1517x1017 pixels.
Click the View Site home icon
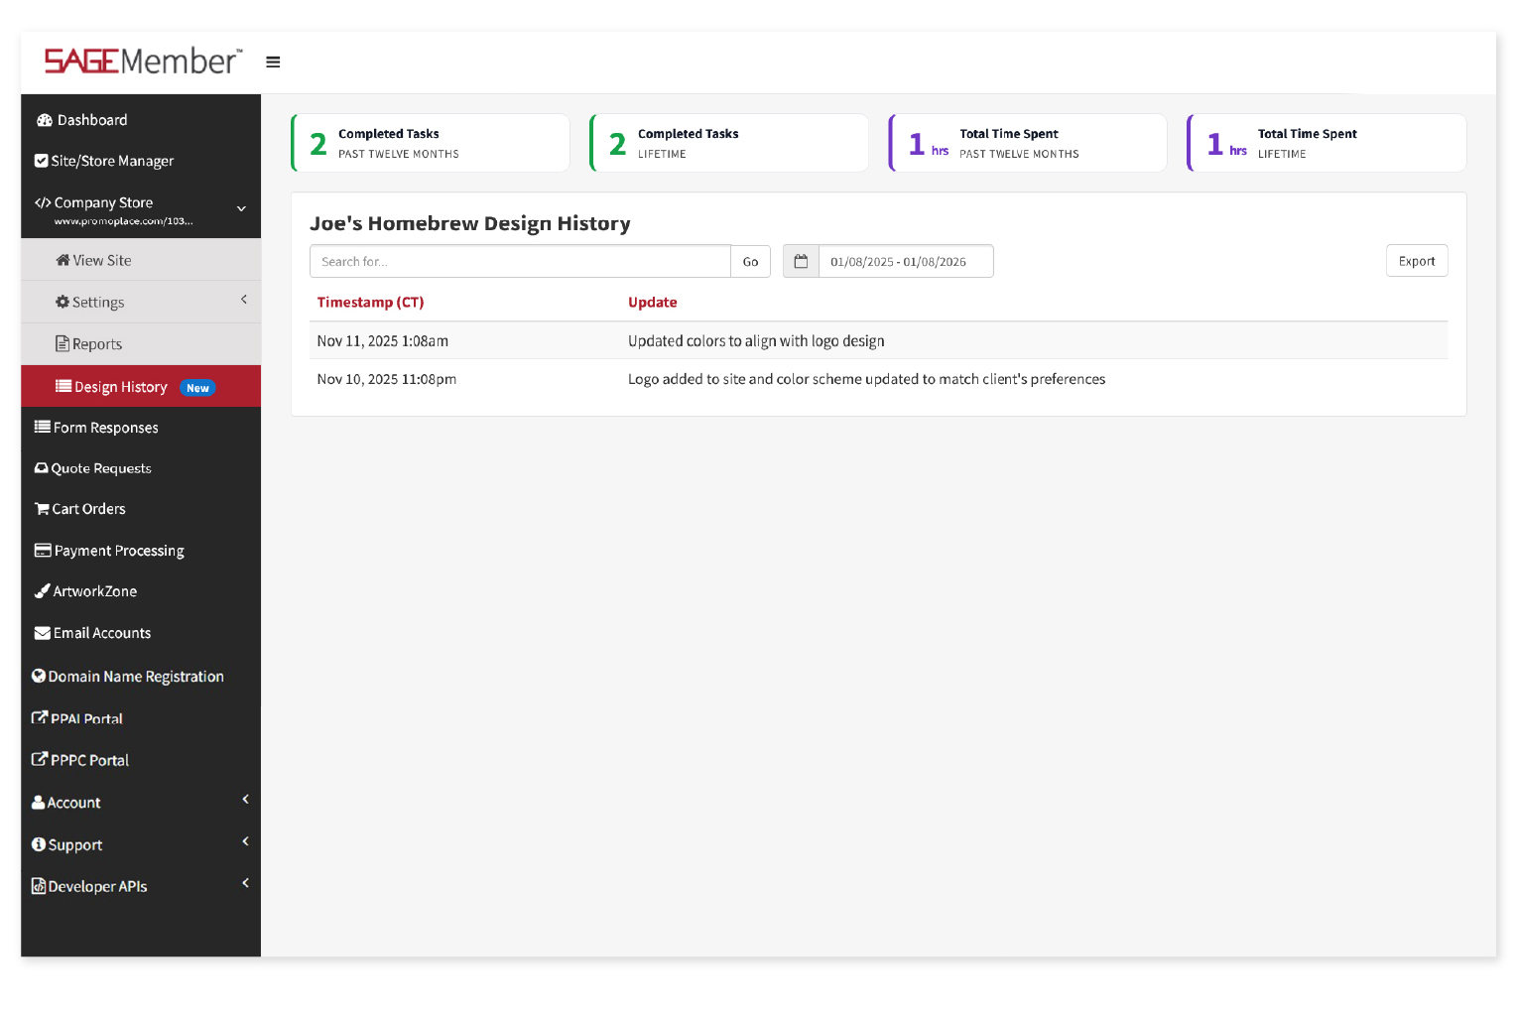(63, 260)
